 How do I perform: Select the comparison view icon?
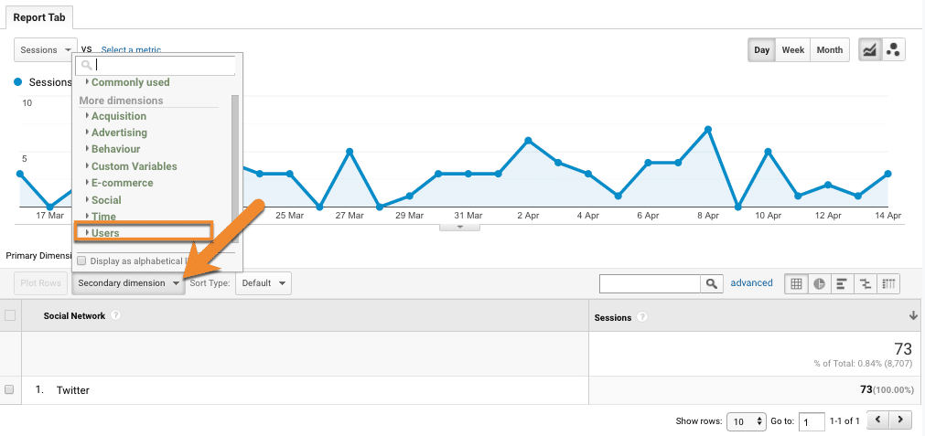[865, 283]
